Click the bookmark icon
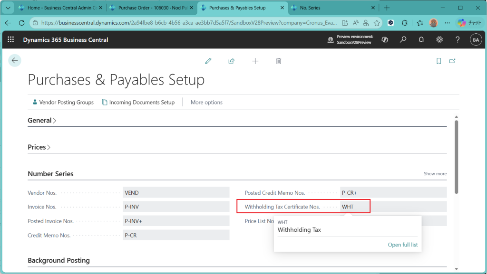487x274 pixels. pyautogui.click(x=438, y=61)
